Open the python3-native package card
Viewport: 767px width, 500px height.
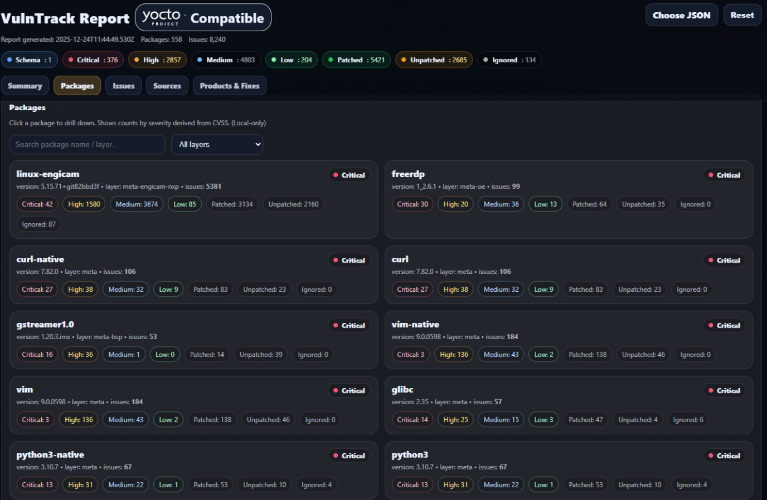pos(193,470)
